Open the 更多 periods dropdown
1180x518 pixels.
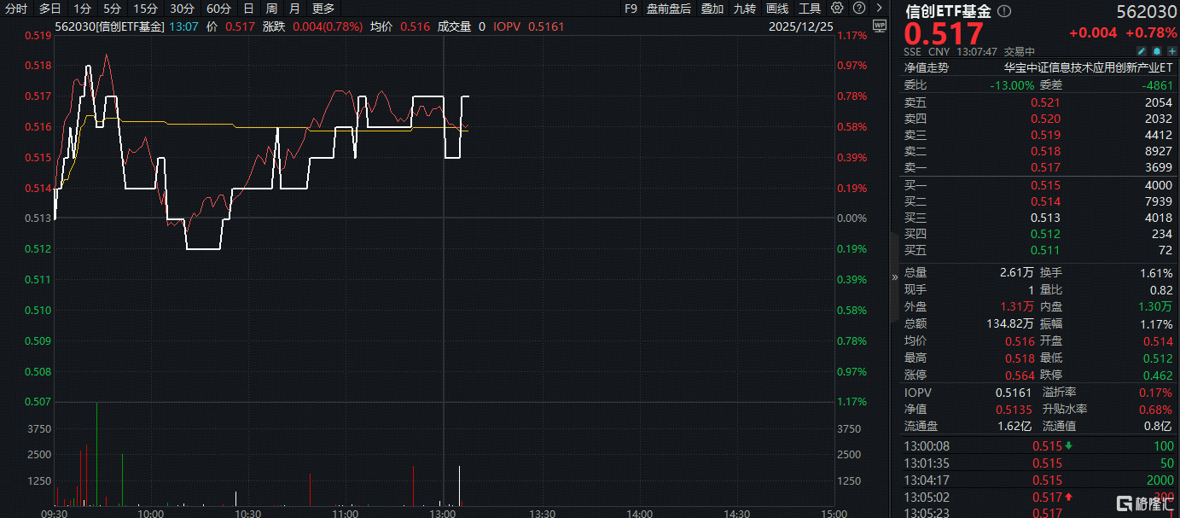323,9
